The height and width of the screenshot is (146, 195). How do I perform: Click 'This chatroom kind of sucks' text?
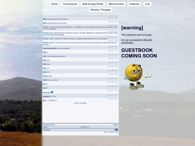pos(136,35)
